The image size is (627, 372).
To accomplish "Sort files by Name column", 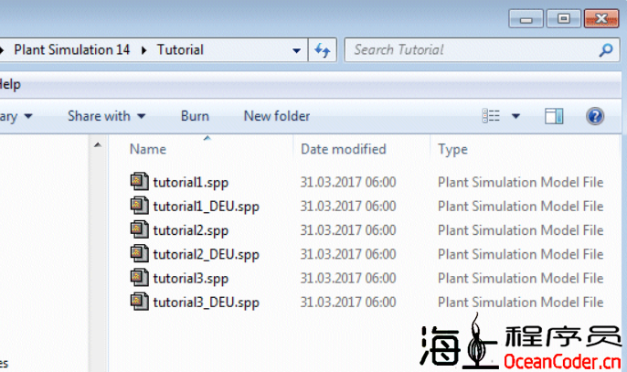I will point(147,149).
